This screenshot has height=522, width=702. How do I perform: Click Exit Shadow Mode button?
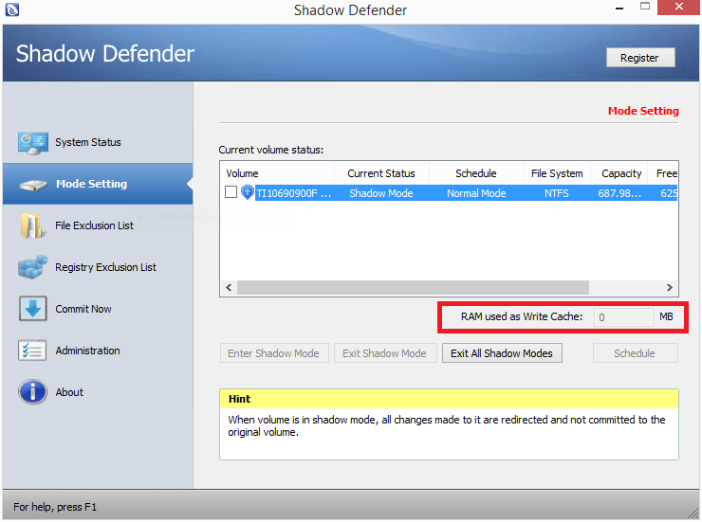pyautogui.click(x=385, y=353)
